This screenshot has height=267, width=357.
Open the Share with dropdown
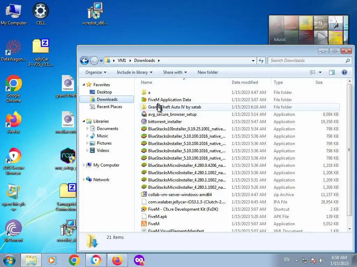pos(175,72)
